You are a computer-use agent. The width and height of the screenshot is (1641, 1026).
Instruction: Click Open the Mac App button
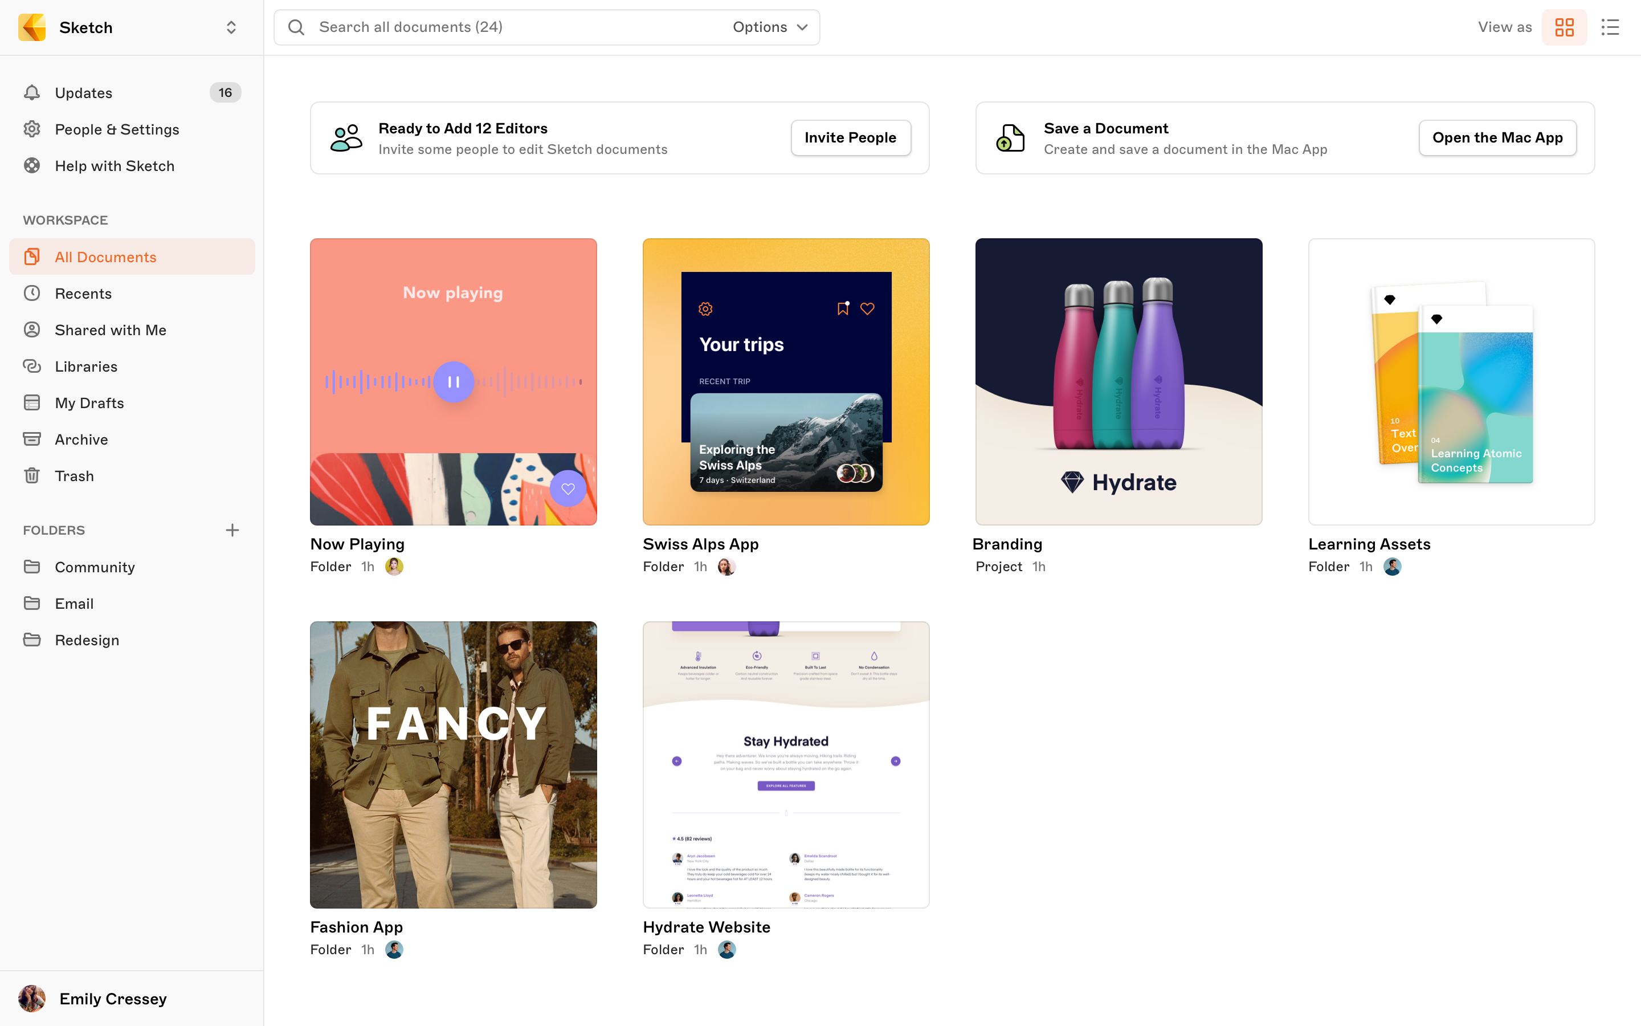click(1497, 138)
